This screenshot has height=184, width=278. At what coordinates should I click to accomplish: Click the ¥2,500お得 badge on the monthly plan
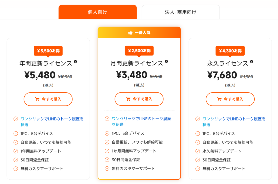tap(139, 51)
